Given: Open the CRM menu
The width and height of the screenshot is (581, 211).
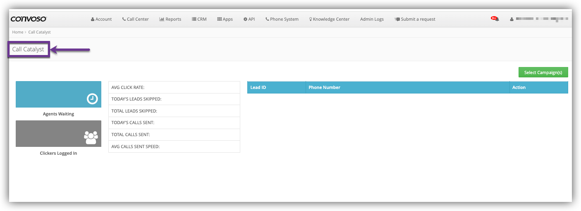Looking at the screenshot, I should (x=199, y=19).
